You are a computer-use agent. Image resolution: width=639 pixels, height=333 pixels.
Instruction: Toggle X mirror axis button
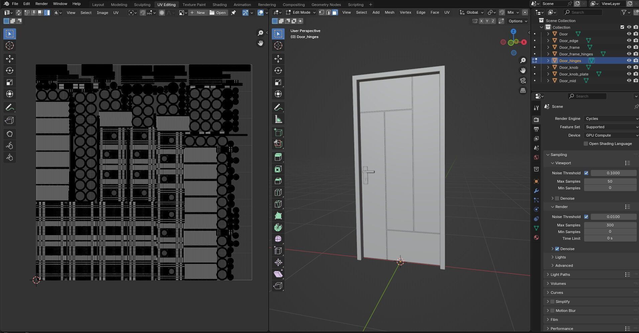click(481, 21)
